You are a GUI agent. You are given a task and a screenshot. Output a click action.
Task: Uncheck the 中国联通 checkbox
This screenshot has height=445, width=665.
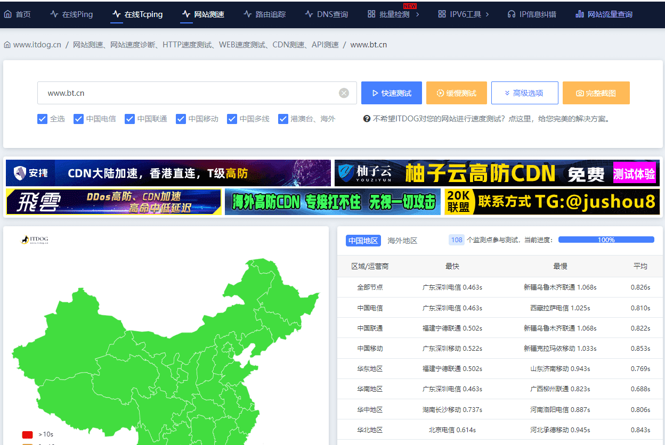coord(130,119)
